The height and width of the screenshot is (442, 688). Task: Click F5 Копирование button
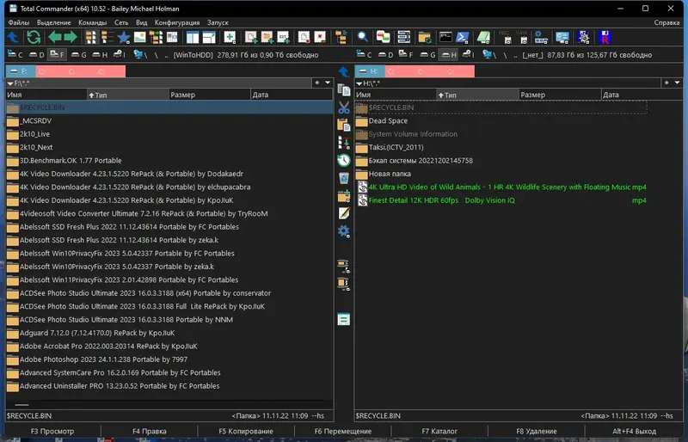click(x=246, y=431)
